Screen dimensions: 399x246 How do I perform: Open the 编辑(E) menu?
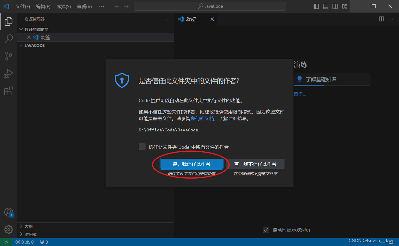[43, 6]
